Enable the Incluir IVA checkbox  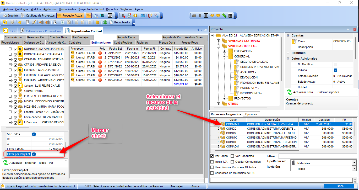click(212, 162)
